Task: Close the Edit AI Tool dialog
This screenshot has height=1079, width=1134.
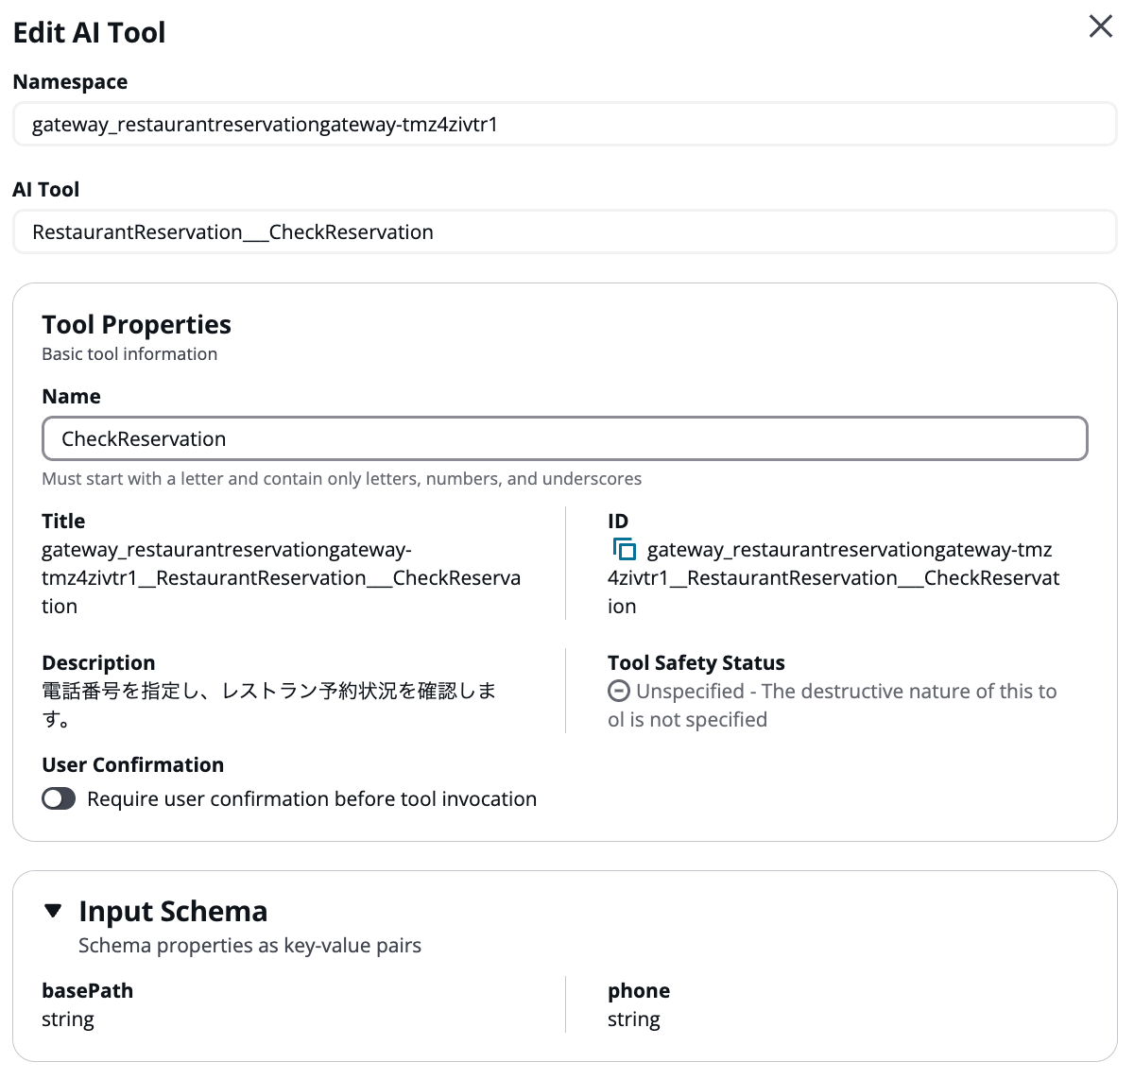Action: pyautogui.click(x=1100, y=26)
